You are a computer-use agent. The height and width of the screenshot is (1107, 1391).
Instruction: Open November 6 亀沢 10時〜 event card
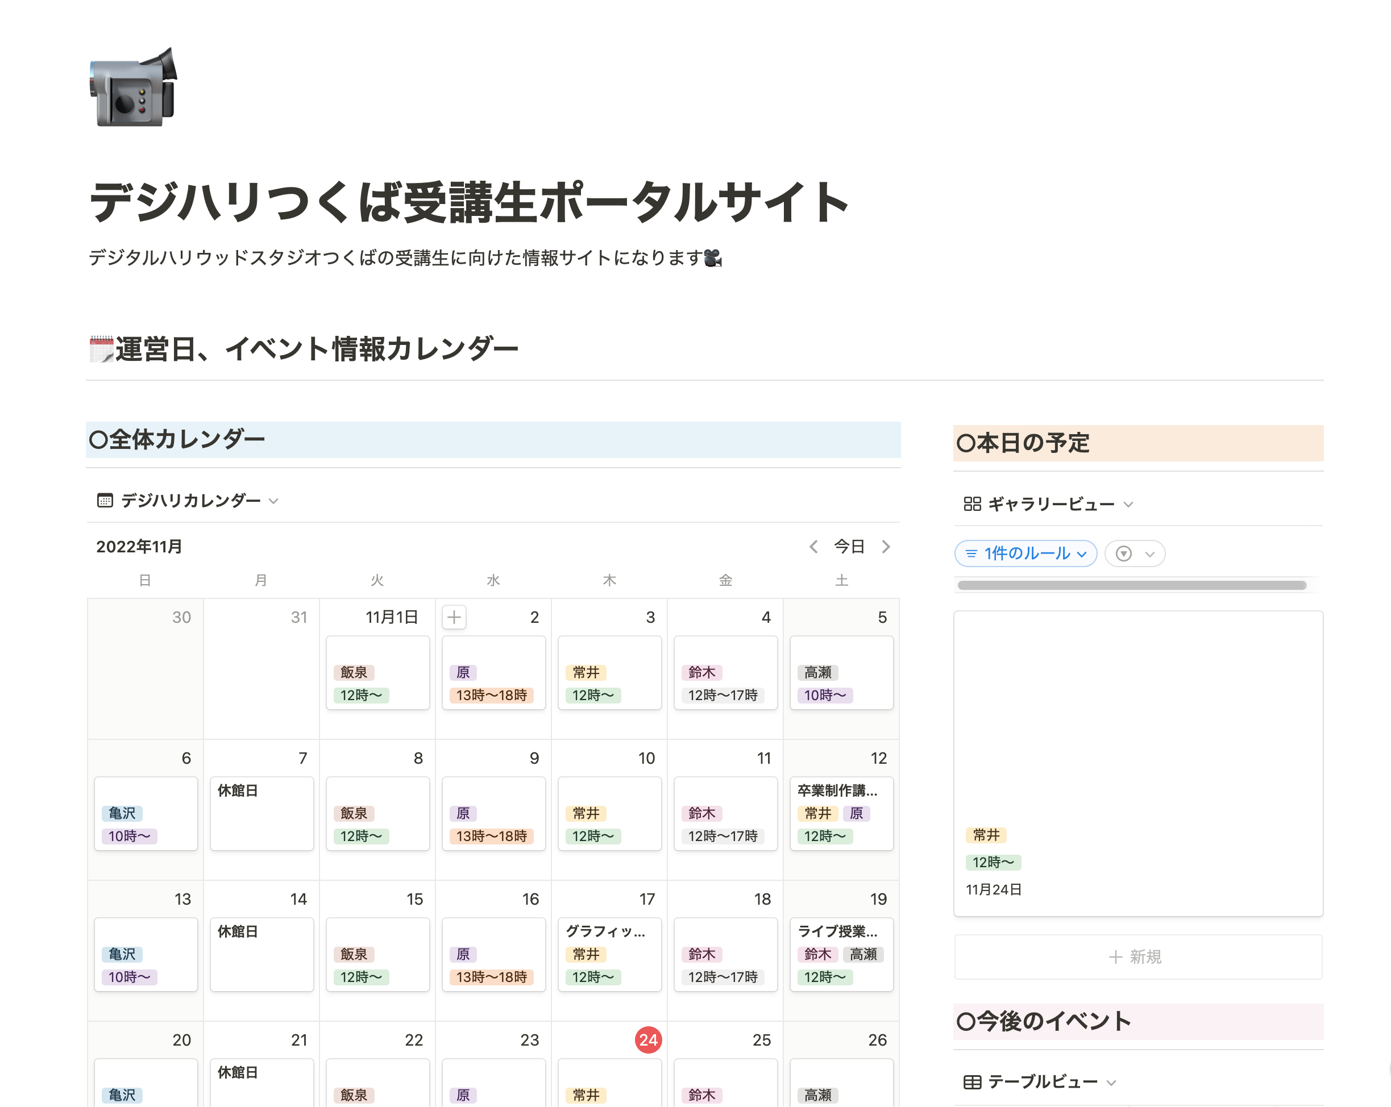(x=146, y=813)
